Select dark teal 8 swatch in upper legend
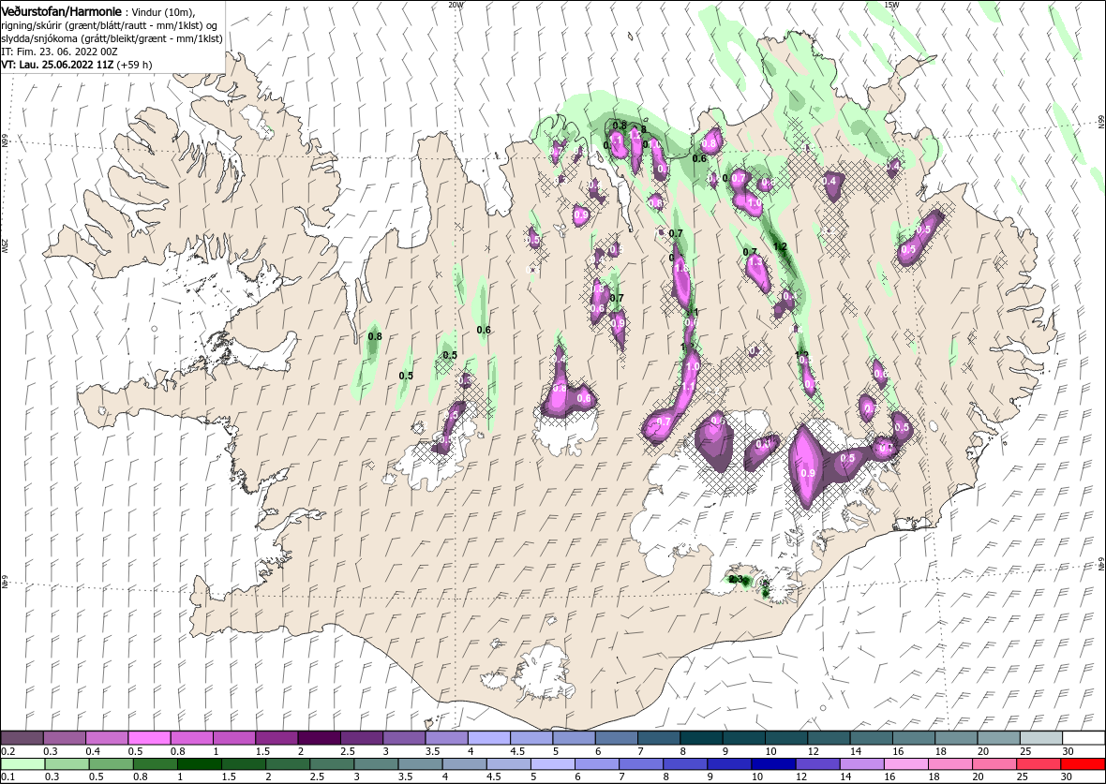This screenshot has width=1106, height=784. pyautogui.click(x=702, y=737)
